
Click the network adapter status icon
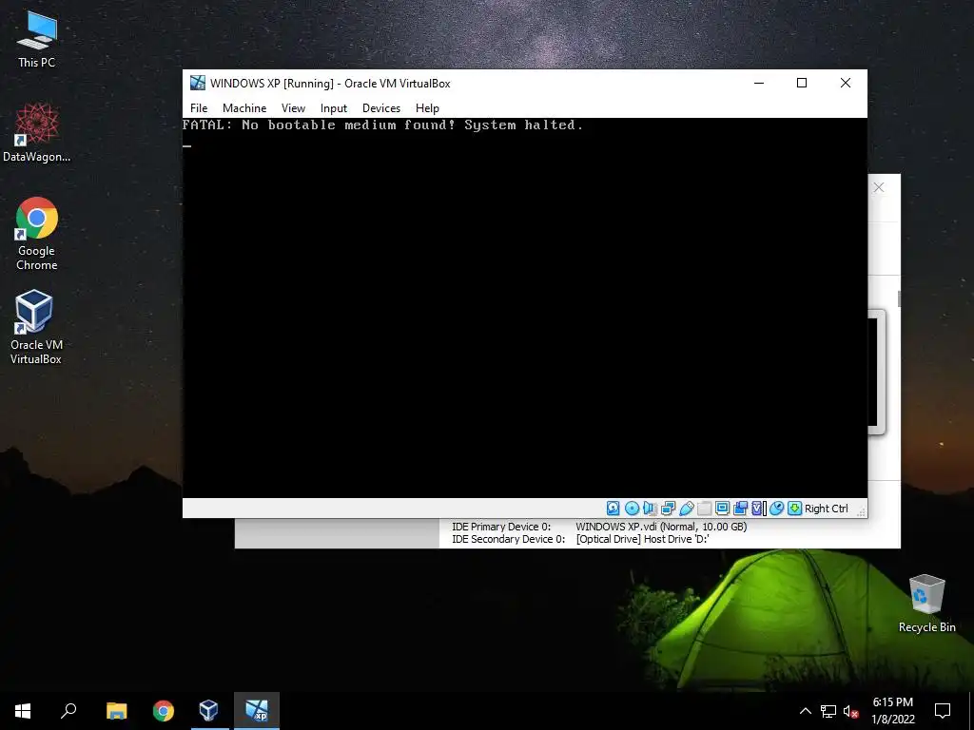click(x=668, y=509)
